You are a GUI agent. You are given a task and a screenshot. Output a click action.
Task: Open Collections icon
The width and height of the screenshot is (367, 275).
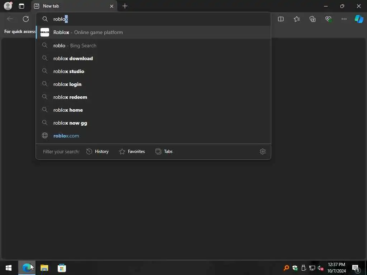click(x=313, y=19)
